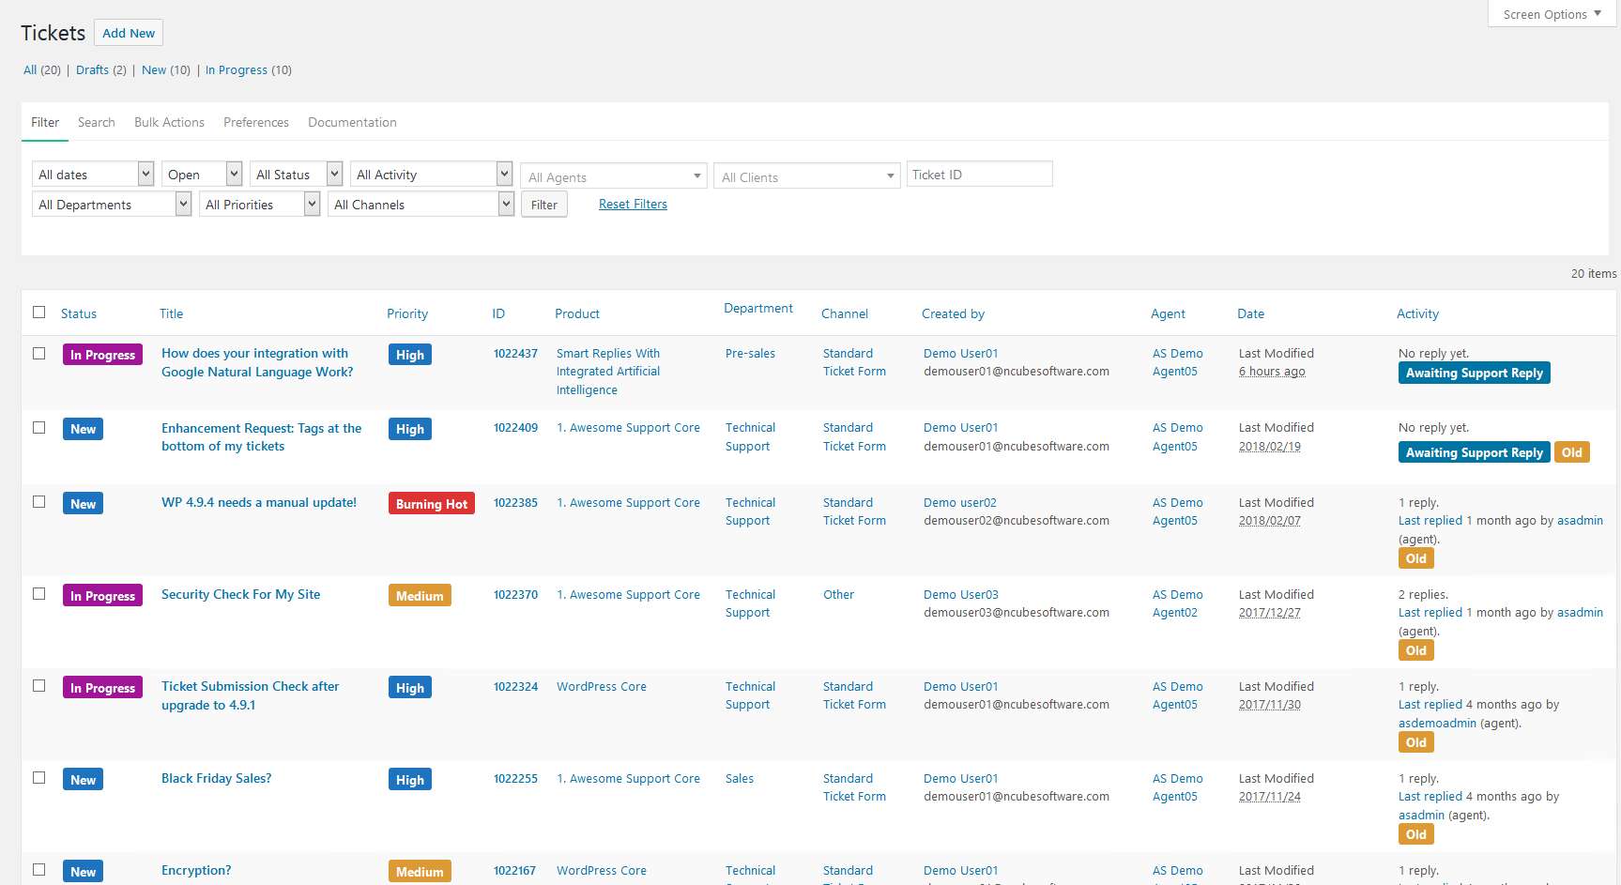Click the High priority badge on ticket 1022324

point(409,688)
